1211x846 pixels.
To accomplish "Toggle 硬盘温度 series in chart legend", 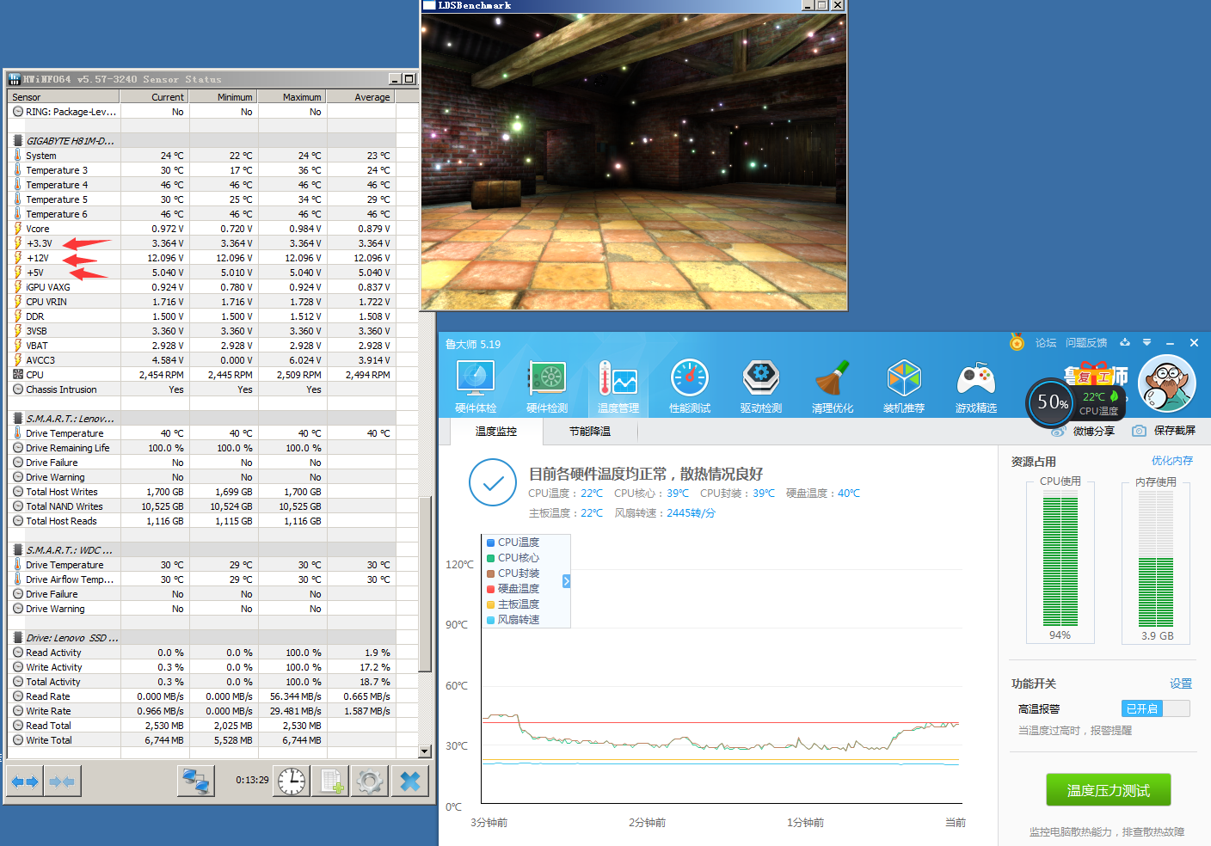I will (x=513, y=589).
